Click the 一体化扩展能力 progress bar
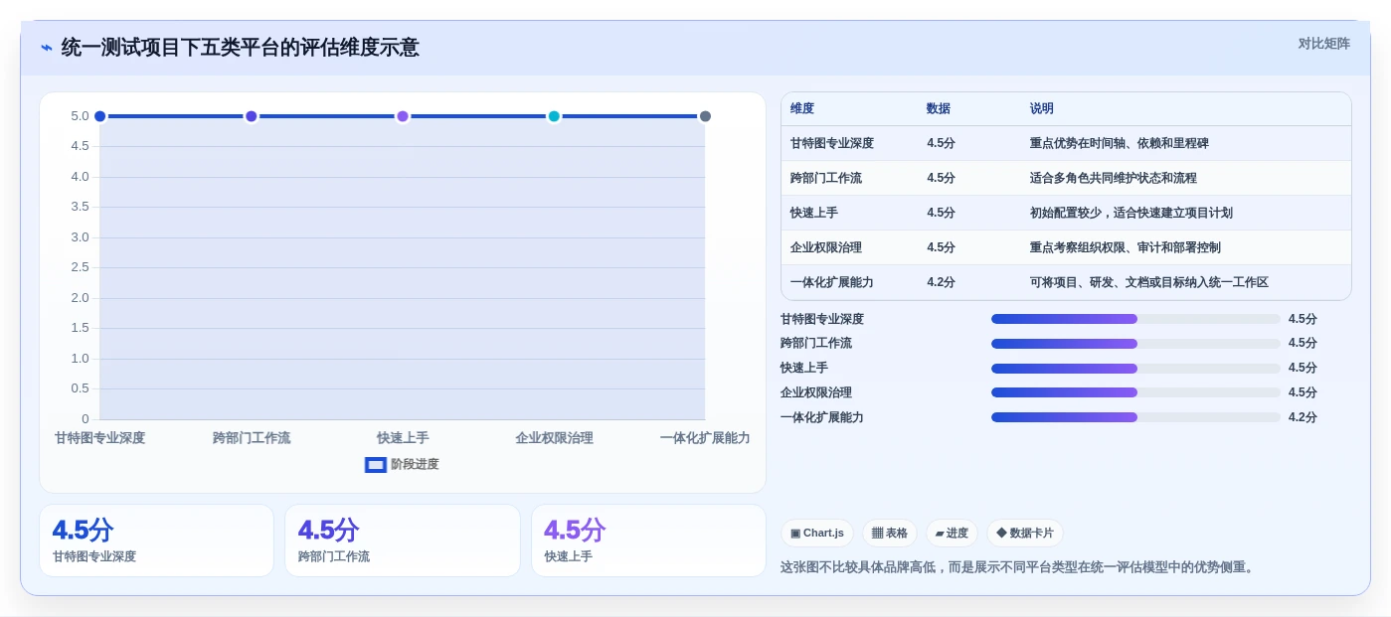Viewport: 1391px width, 617px height. [1135, 417]
